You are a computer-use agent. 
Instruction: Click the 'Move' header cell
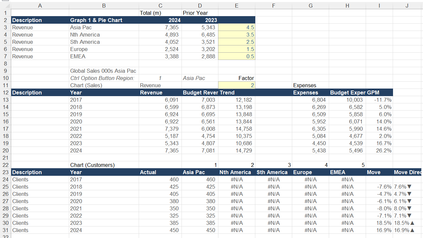pos(379,172)
